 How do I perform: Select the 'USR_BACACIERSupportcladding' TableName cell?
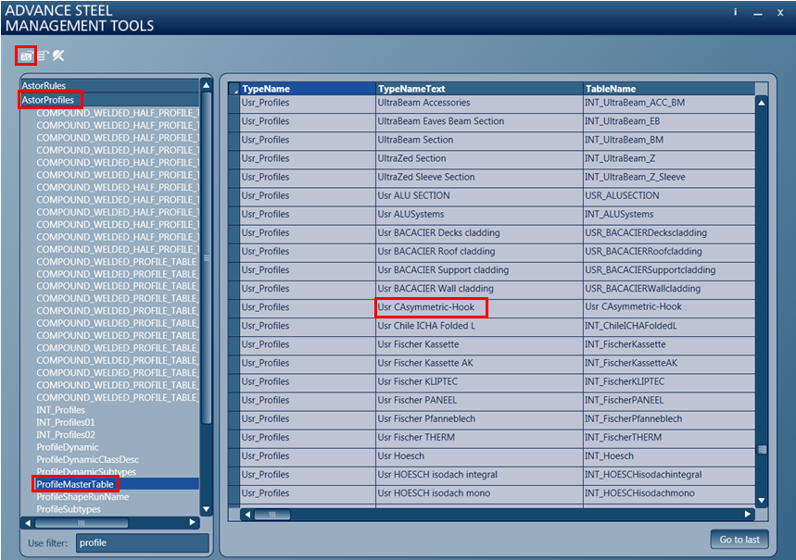pyautogui.click(x=669, y=270)
